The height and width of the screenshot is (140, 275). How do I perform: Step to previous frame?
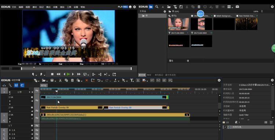[64, 74]
